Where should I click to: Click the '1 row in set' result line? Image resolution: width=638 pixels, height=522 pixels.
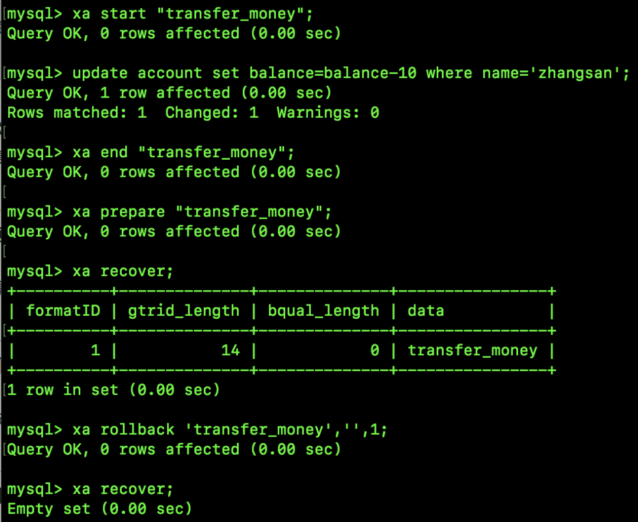pyautogui.click(x=113, y=390)
